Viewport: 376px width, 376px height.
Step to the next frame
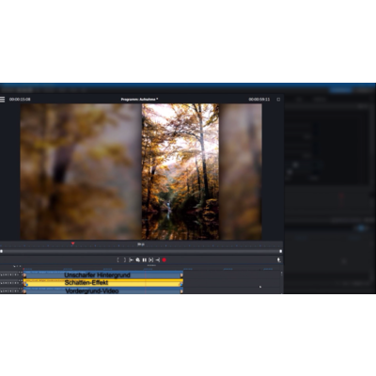pos(151,260)
